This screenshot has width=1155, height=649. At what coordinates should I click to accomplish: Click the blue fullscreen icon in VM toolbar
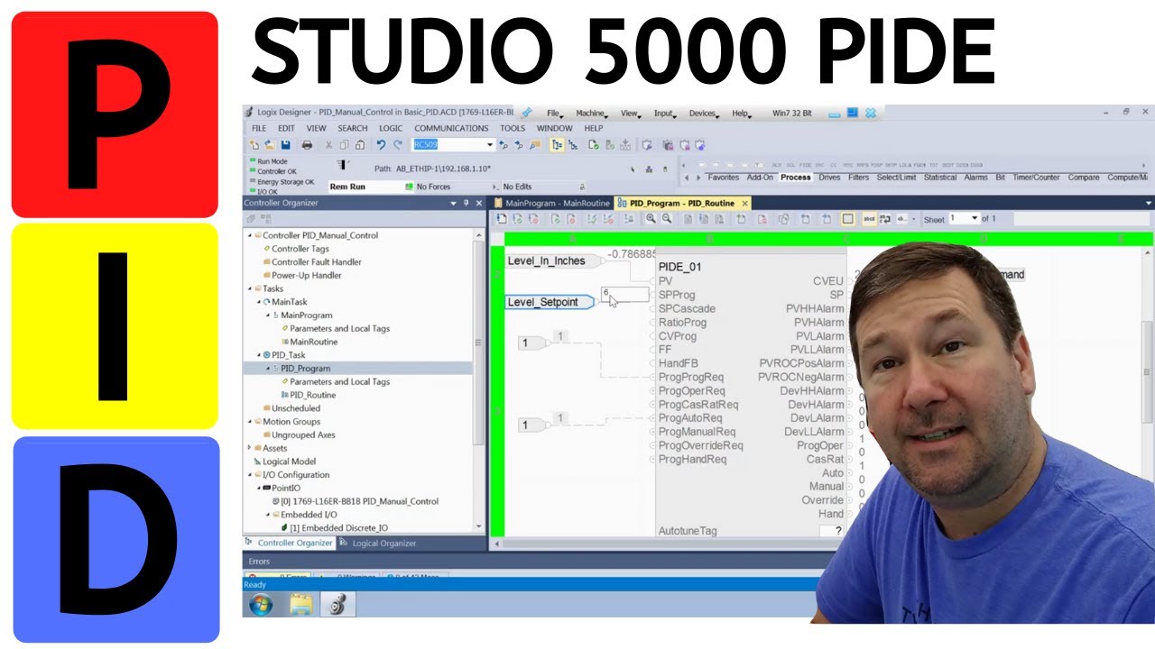852,113
